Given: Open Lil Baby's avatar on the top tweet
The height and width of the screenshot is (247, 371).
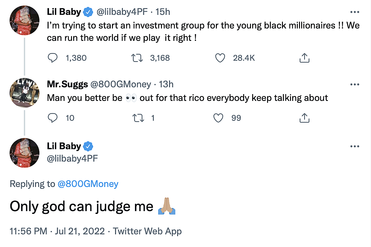Looking at the screenshot, I should coord(25,20).
